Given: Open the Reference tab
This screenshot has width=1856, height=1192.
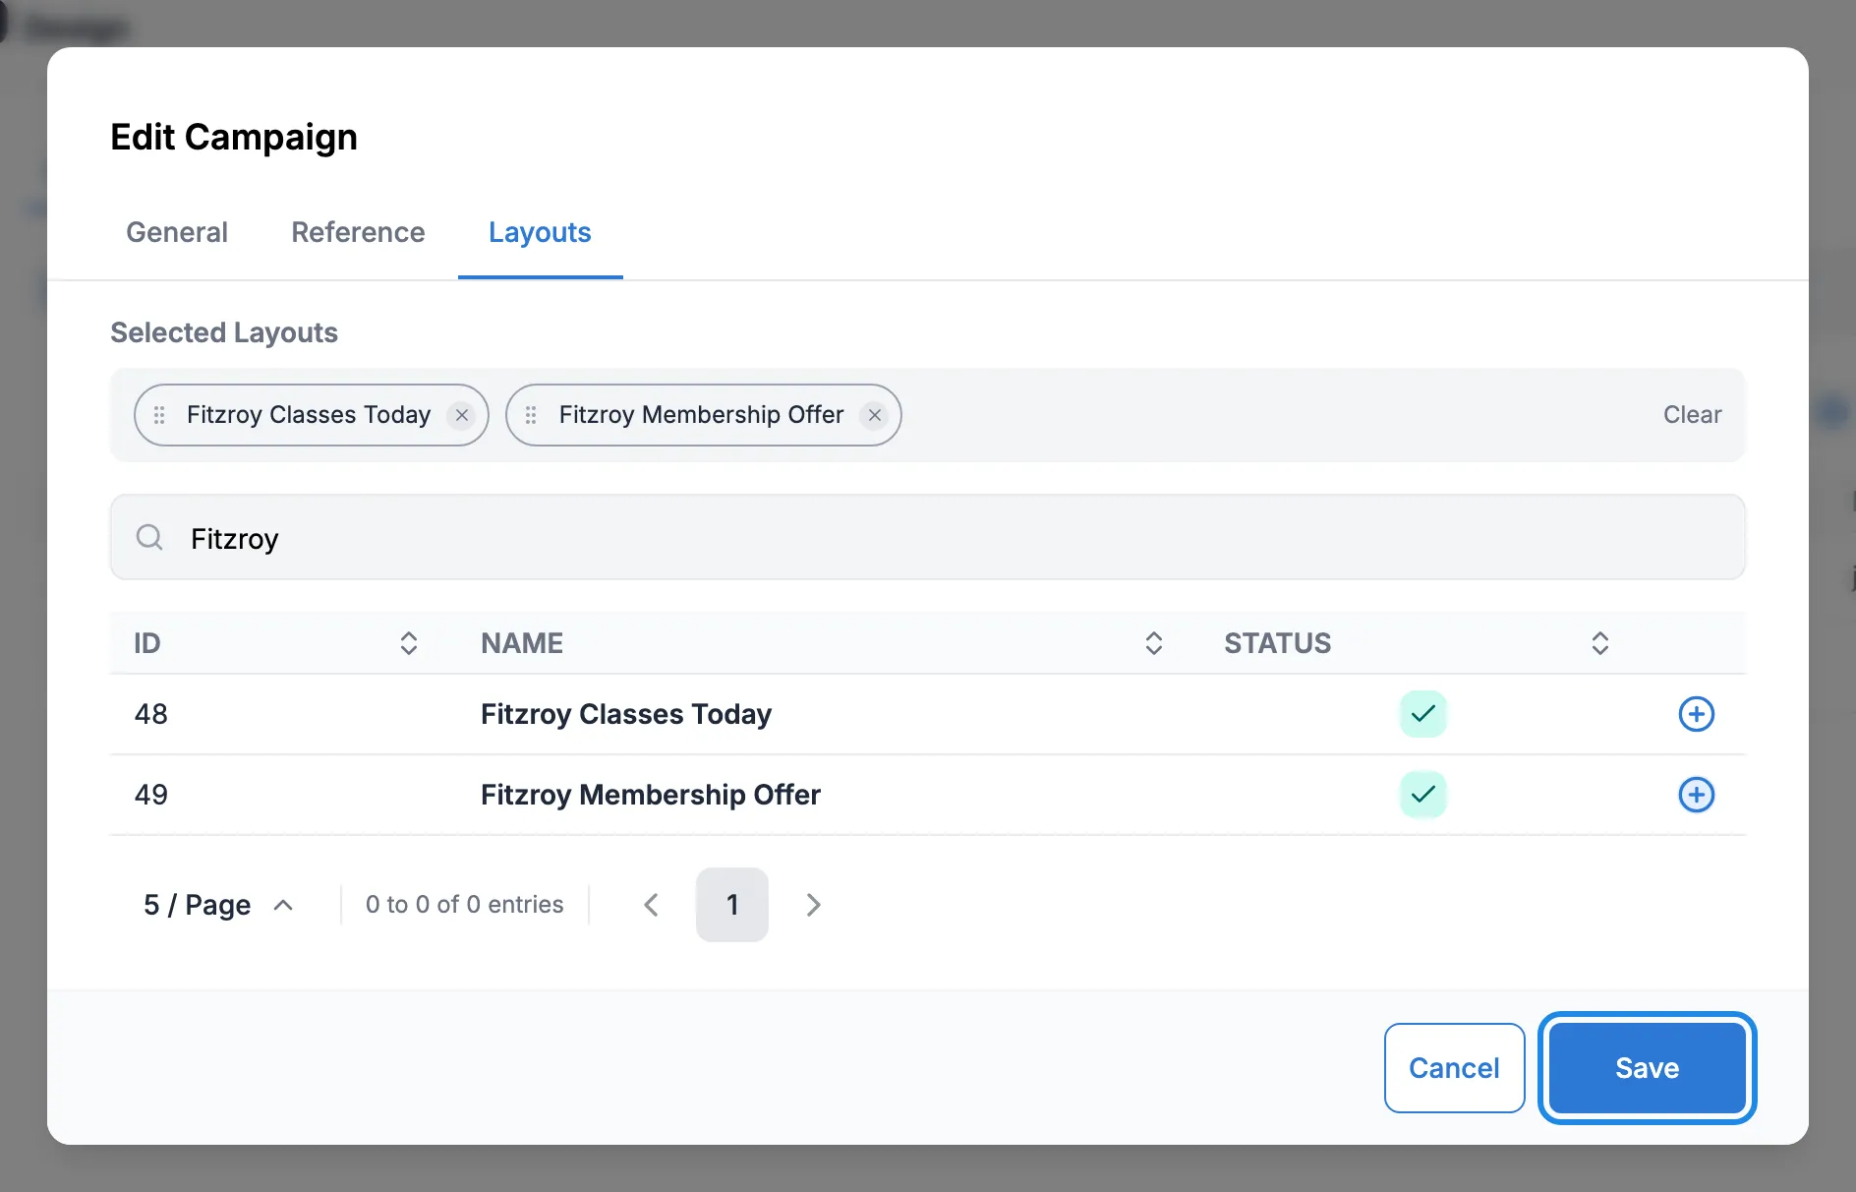Looking at the screenshot, I should pyautogui.click(x=358, y=232).
